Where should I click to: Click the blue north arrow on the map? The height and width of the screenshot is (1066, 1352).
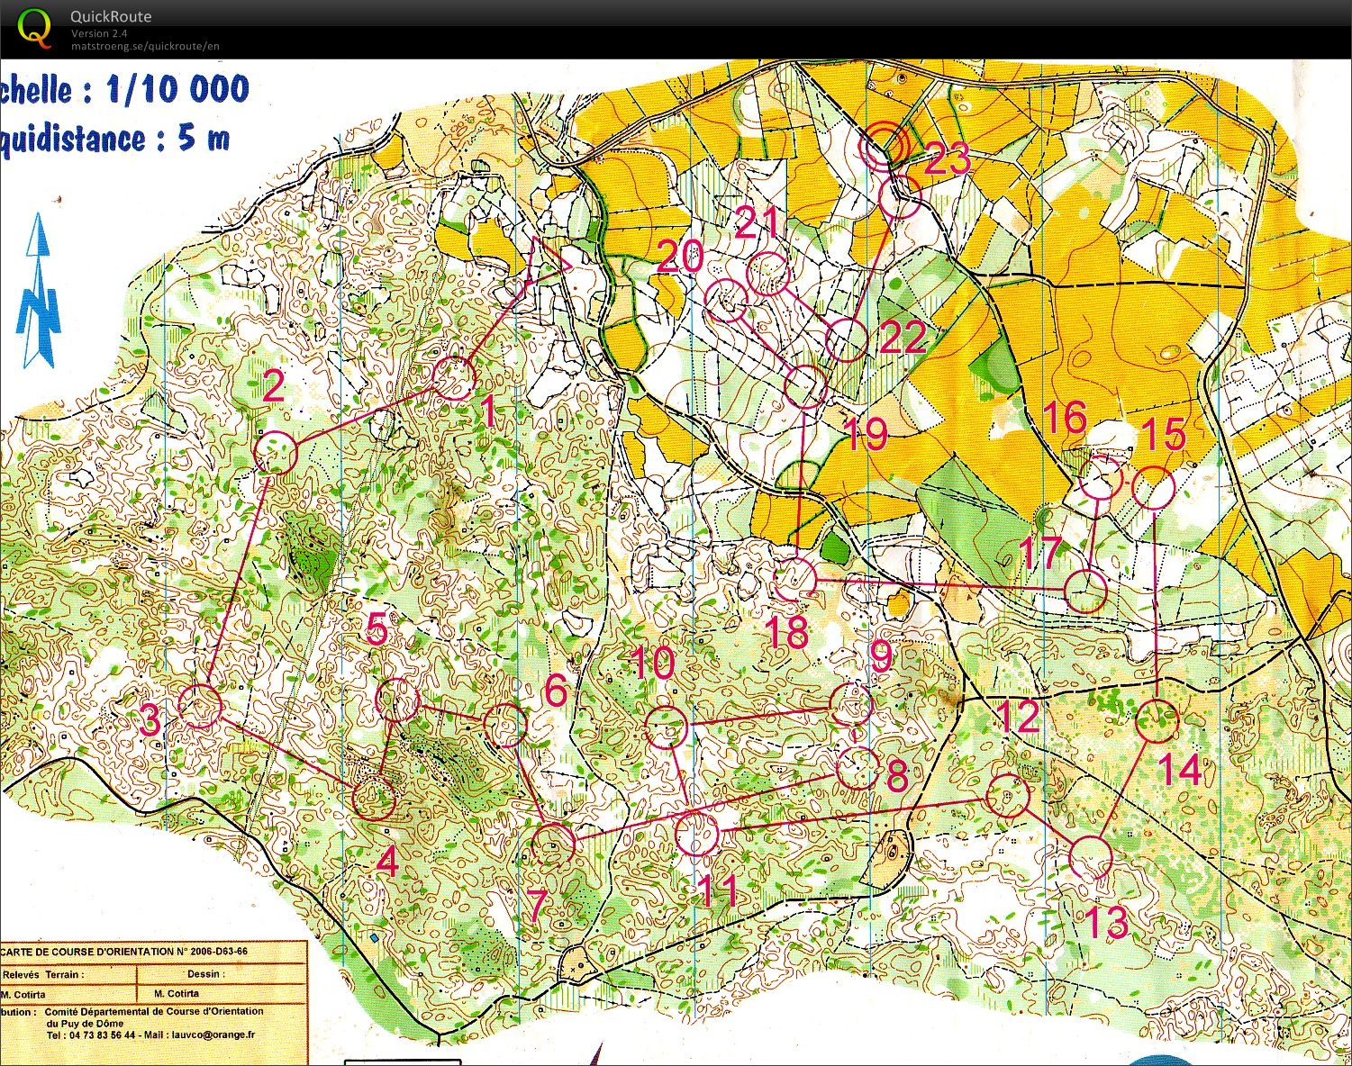pos(38,291)
